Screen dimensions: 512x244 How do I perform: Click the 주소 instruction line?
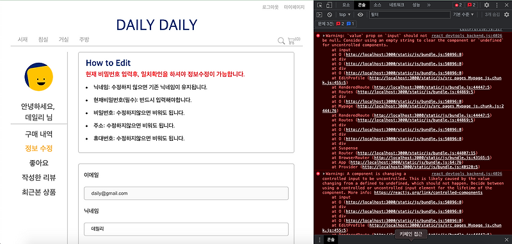[134, 126]
